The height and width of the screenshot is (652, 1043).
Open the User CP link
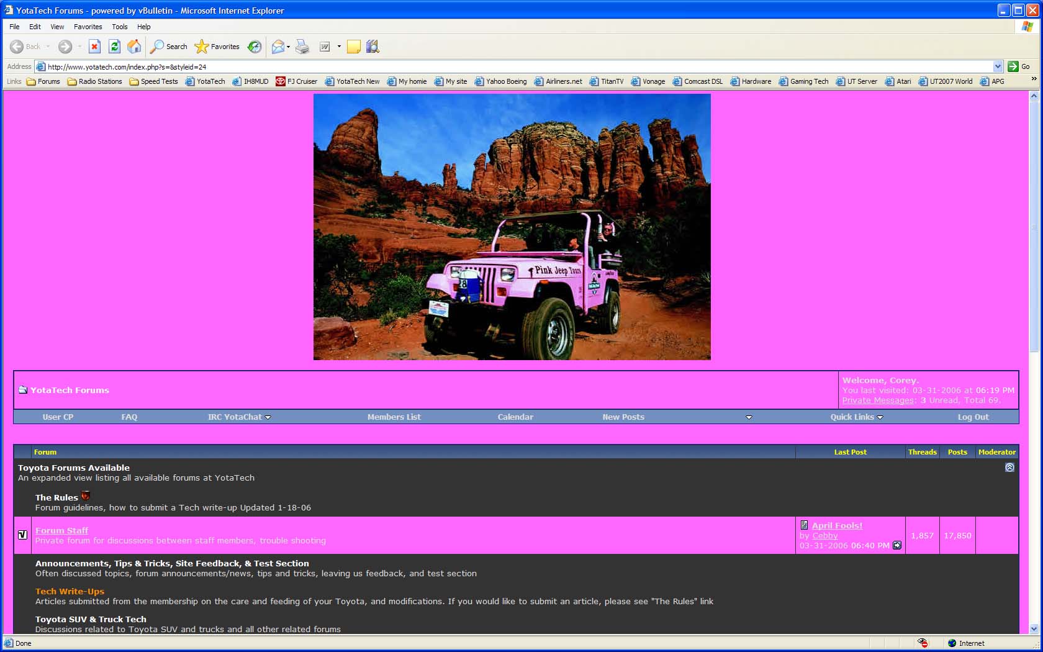[x=58, y=417]
